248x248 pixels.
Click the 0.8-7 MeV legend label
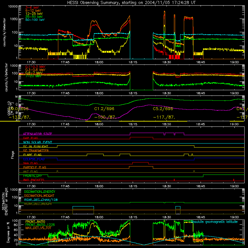(34, 73)
